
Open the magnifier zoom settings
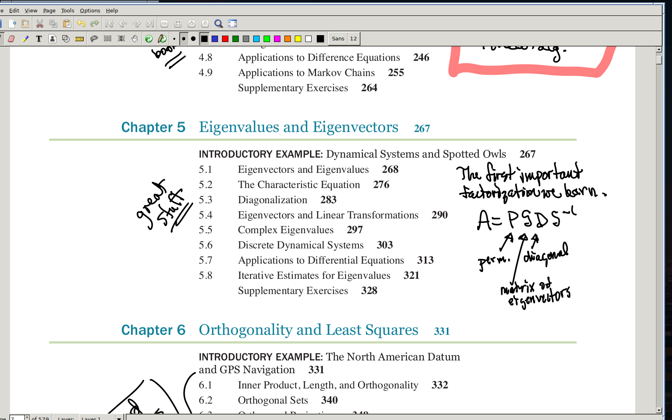pos(218,24)
